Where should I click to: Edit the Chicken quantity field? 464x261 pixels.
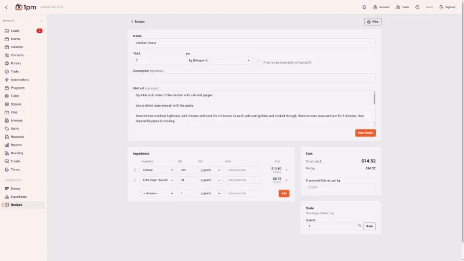click(187, 170)
